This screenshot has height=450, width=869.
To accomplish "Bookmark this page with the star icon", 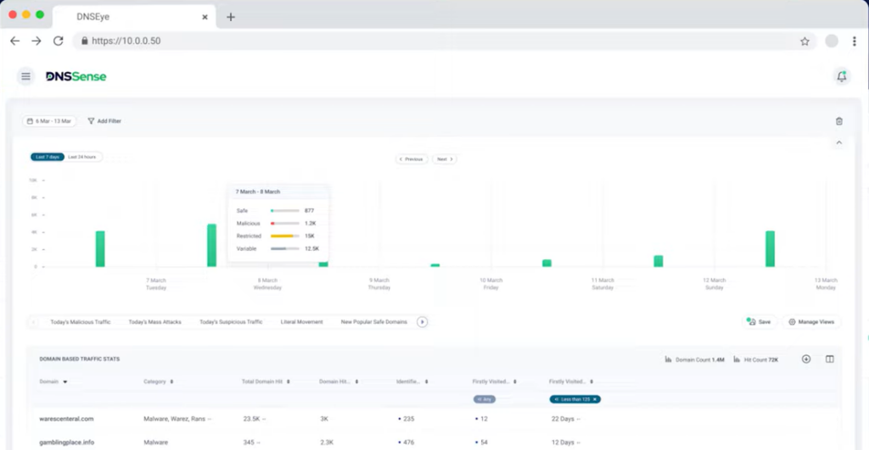I will coord(805,41).
